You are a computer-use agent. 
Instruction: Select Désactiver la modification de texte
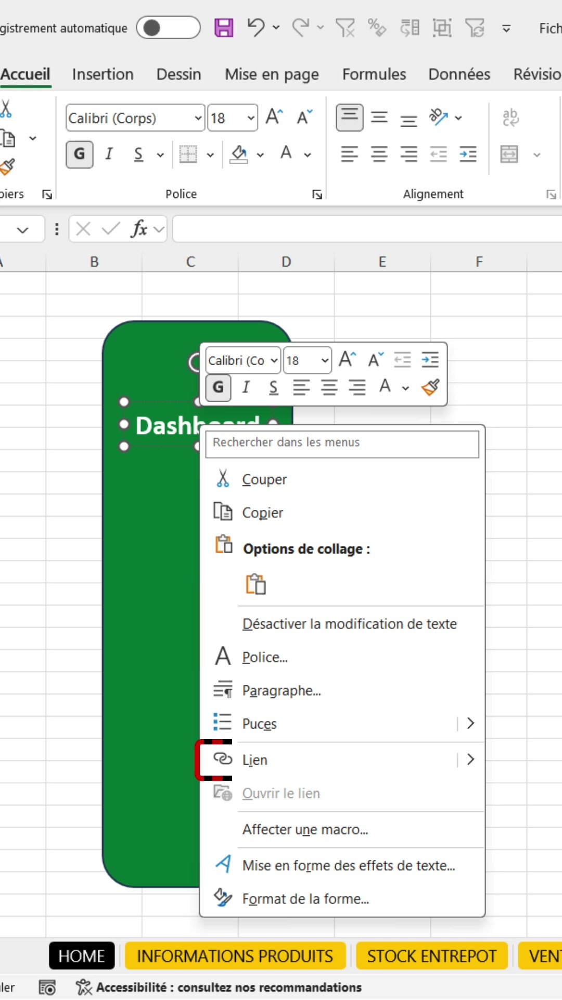349,624
